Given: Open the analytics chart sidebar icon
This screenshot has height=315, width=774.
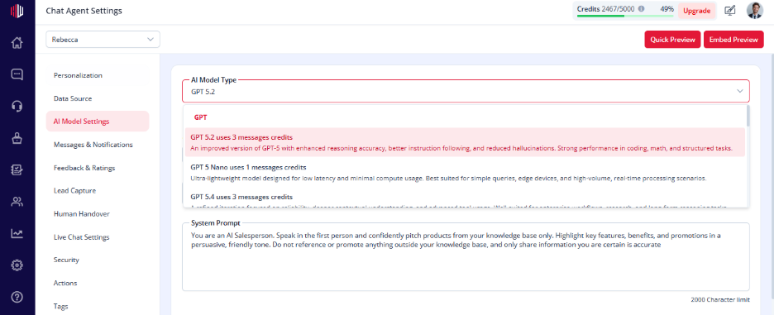Looking at the screenshot, I should [17, 233].
